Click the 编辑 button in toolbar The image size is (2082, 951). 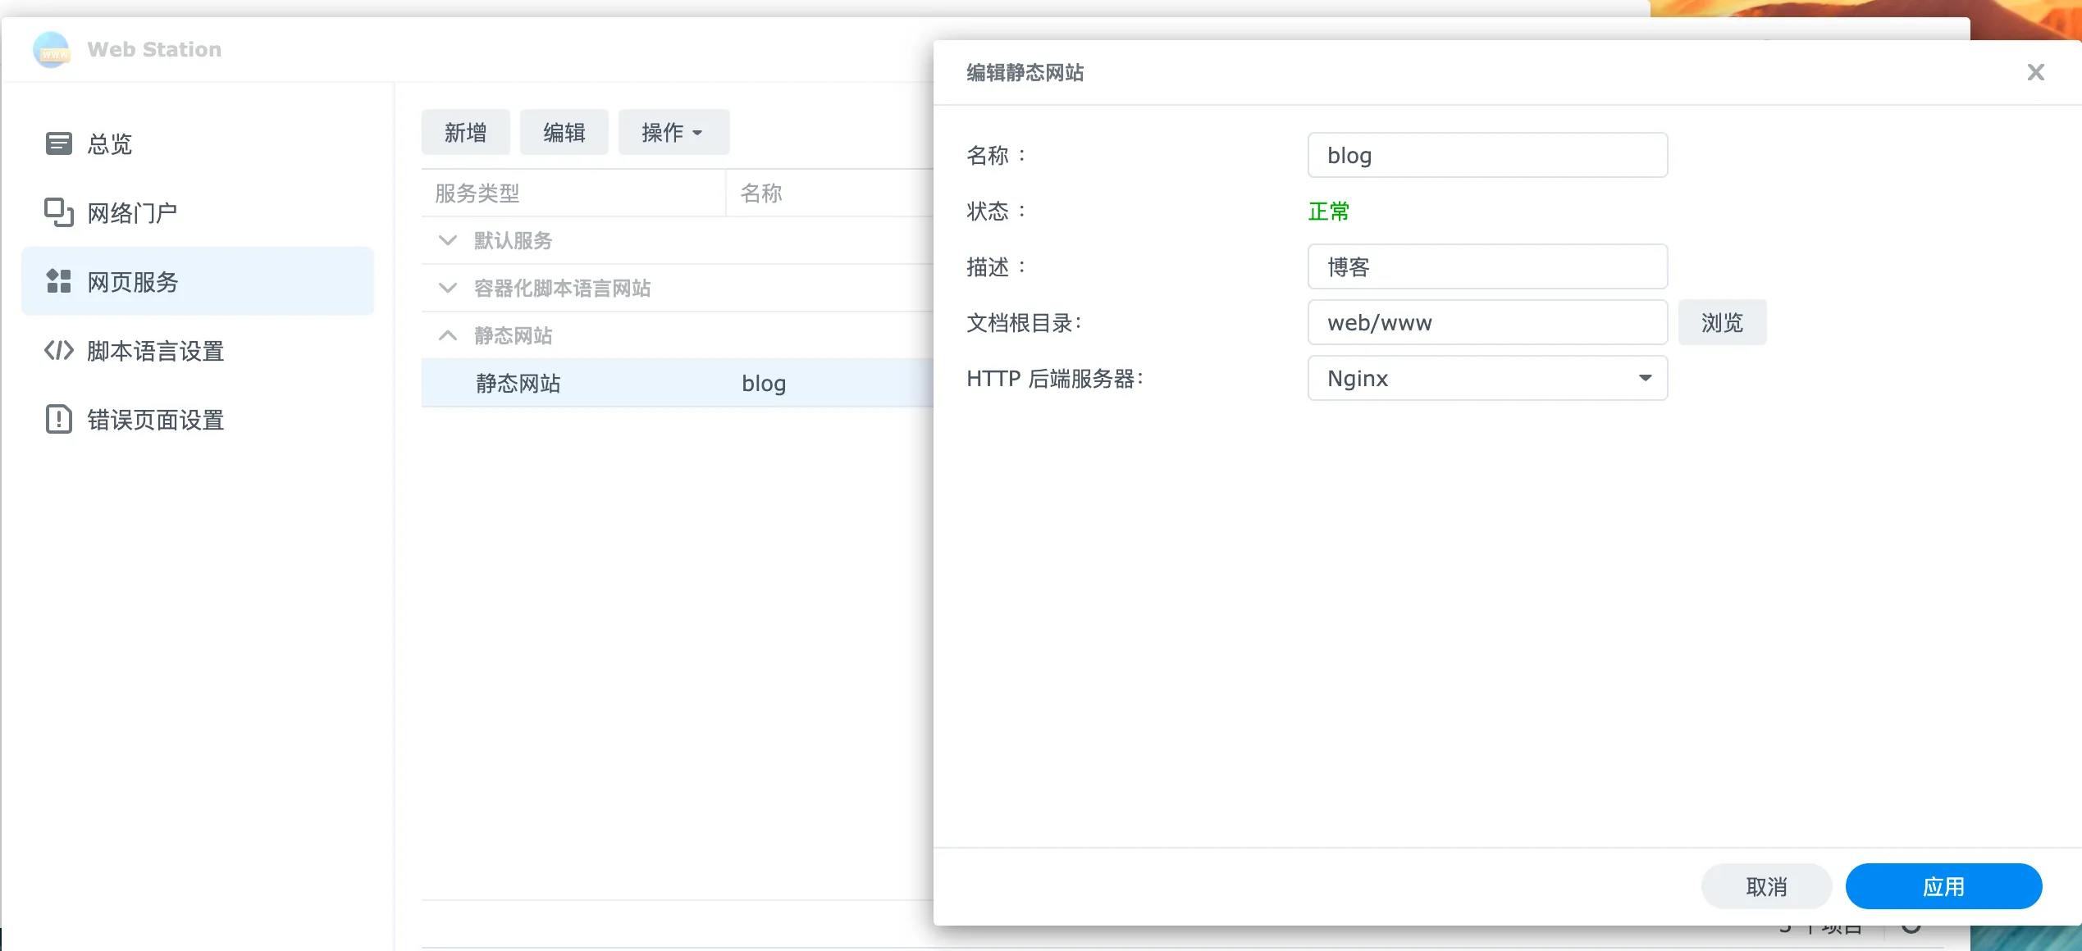[x=564, y=133]
